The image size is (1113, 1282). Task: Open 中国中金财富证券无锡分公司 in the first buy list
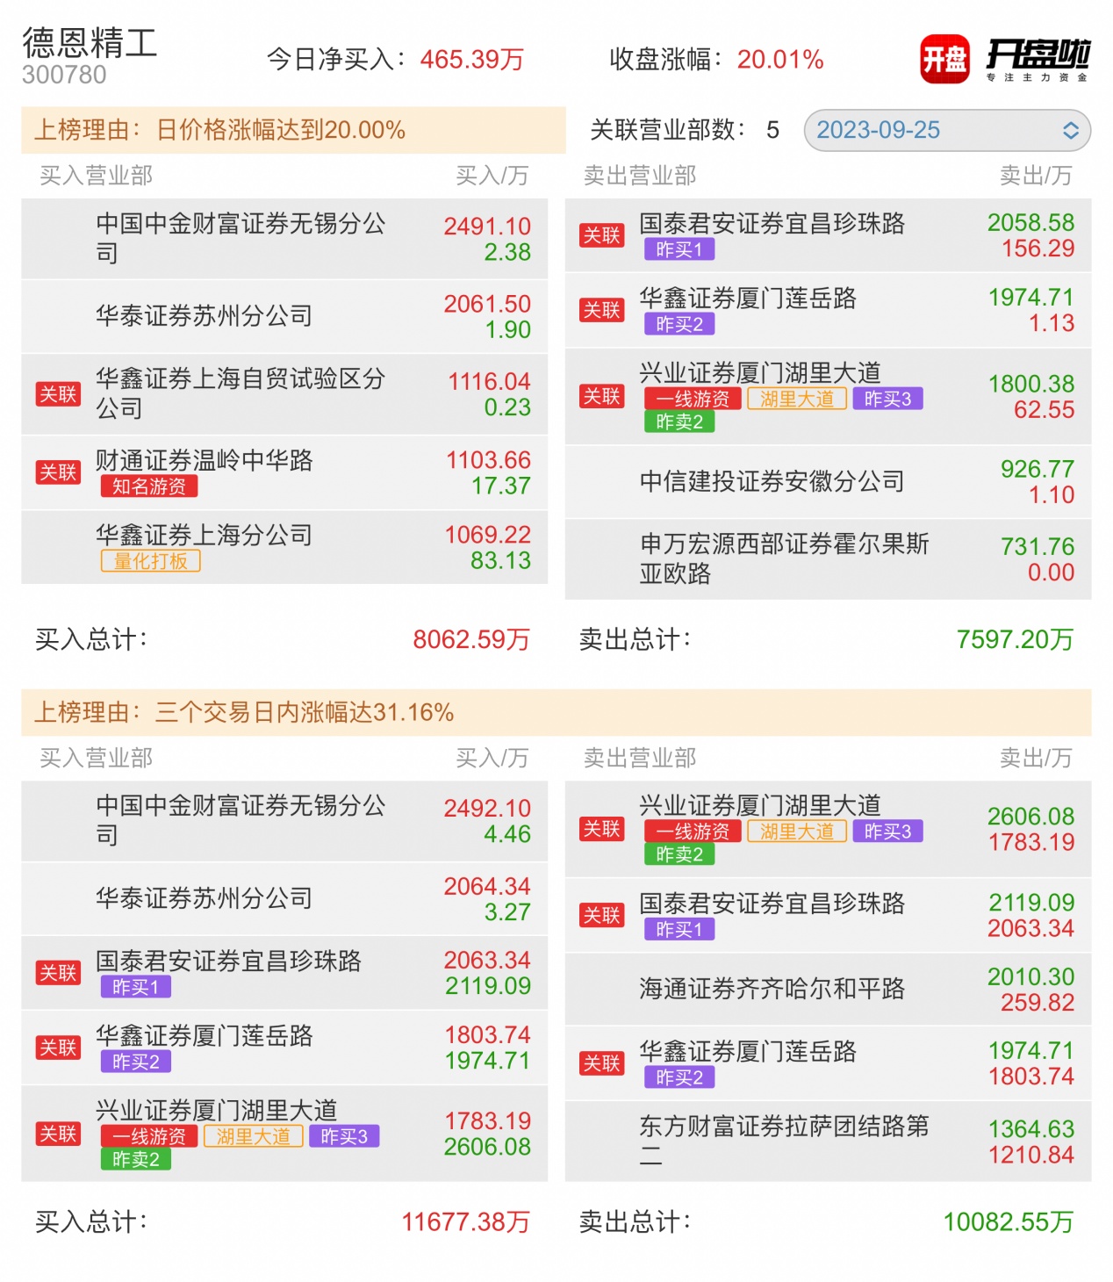point(241,238)
